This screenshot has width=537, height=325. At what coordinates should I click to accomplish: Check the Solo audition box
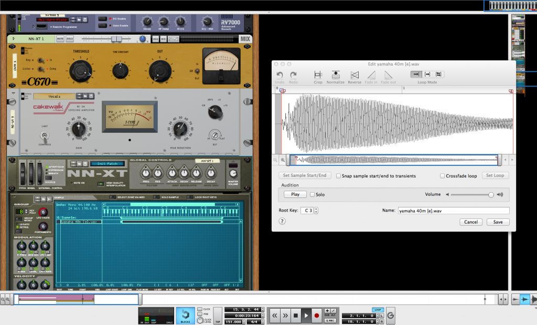tap(313, 194)
